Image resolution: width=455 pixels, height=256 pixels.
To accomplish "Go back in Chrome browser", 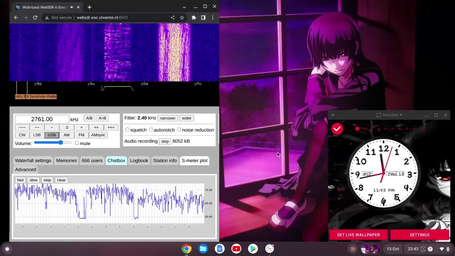I will [x=16, y=17].
